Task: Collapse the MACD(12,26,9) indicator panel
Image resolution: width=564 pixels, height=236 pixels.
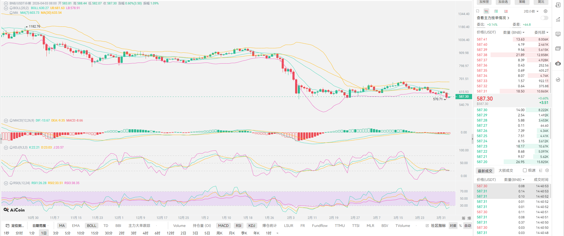Action: (6, 120)
